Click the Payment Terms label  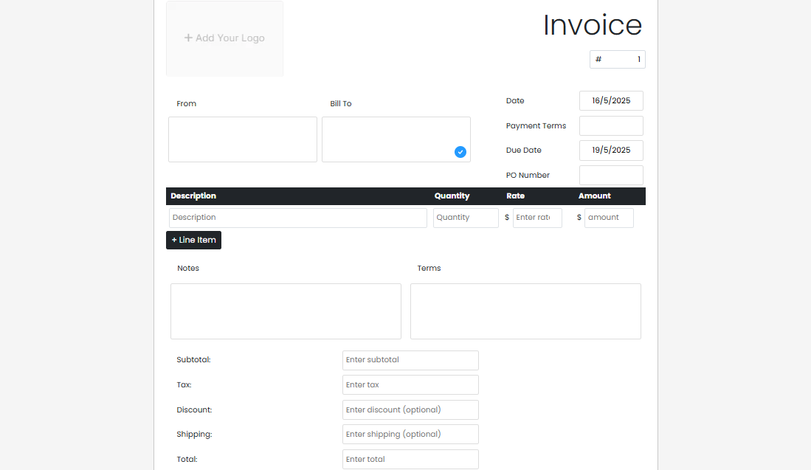click(x=536, y=125)
